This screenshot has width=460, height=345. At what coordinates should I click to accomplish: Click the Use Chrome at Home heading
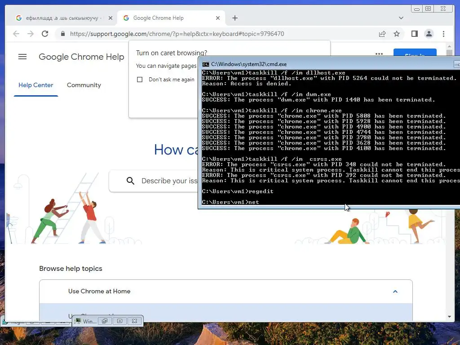pyautogui.click(x=99, y=291)
